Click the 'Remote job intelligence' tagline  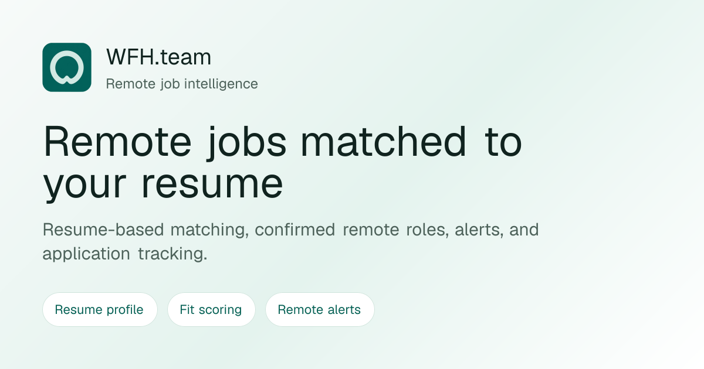(182, 84)
